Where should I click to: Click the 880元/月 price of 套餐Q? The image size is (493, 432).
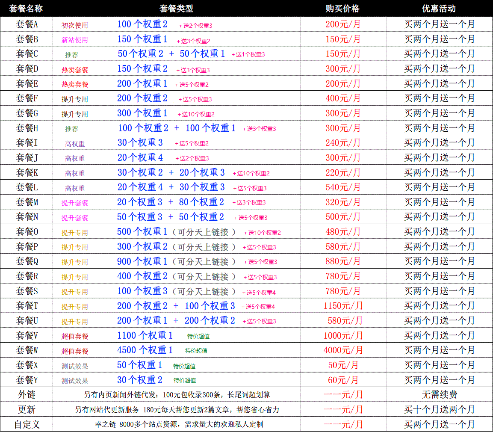click(343, 261)
